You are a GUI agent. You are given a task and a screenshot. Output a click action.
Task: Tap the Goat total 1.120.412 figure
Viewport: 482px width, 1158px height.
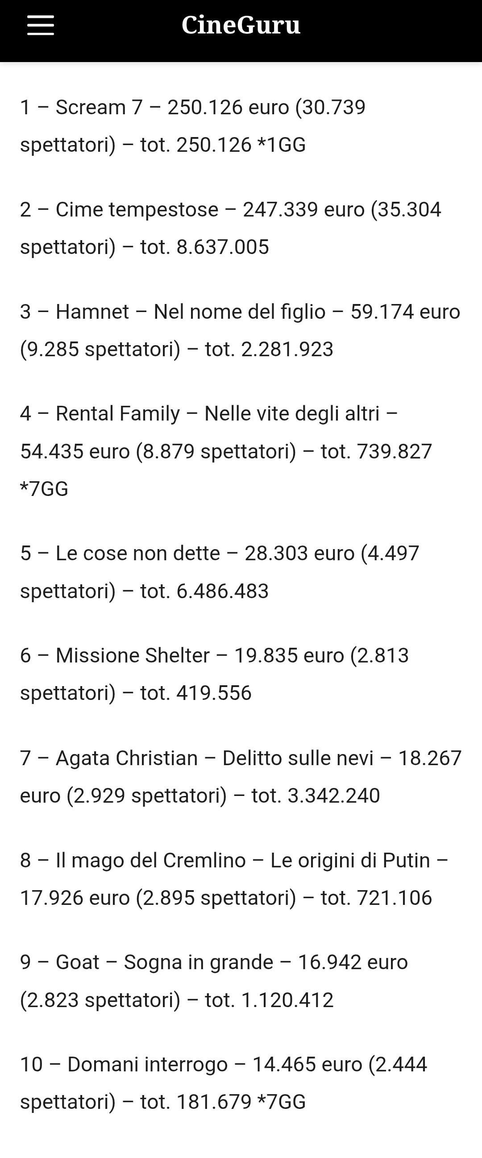click(269, 1000)
